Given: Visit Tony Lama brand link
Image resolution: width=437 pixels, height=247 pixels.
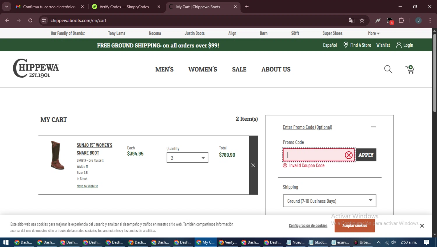Looking at the screenshot, I should pos(117,33).
